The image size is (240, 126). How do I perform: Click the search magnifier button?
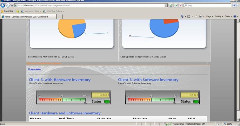click(234, 5)
